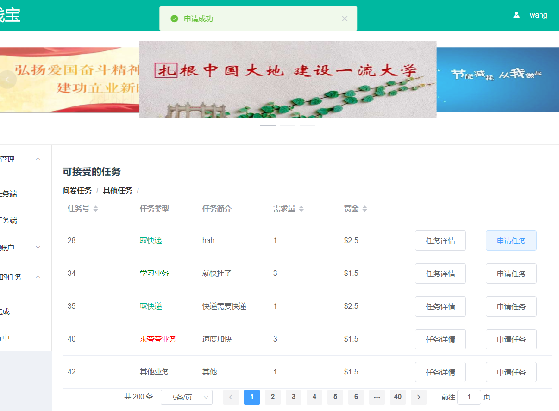
Task: Sort by 任务号 column arrows
Action: tap(95, 209)
